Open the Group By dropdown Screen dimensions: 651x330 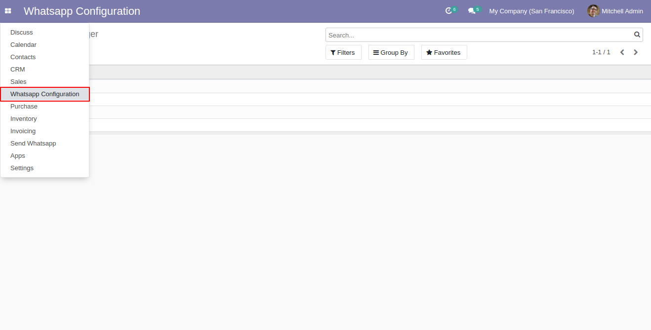click(x=391, y=52)
